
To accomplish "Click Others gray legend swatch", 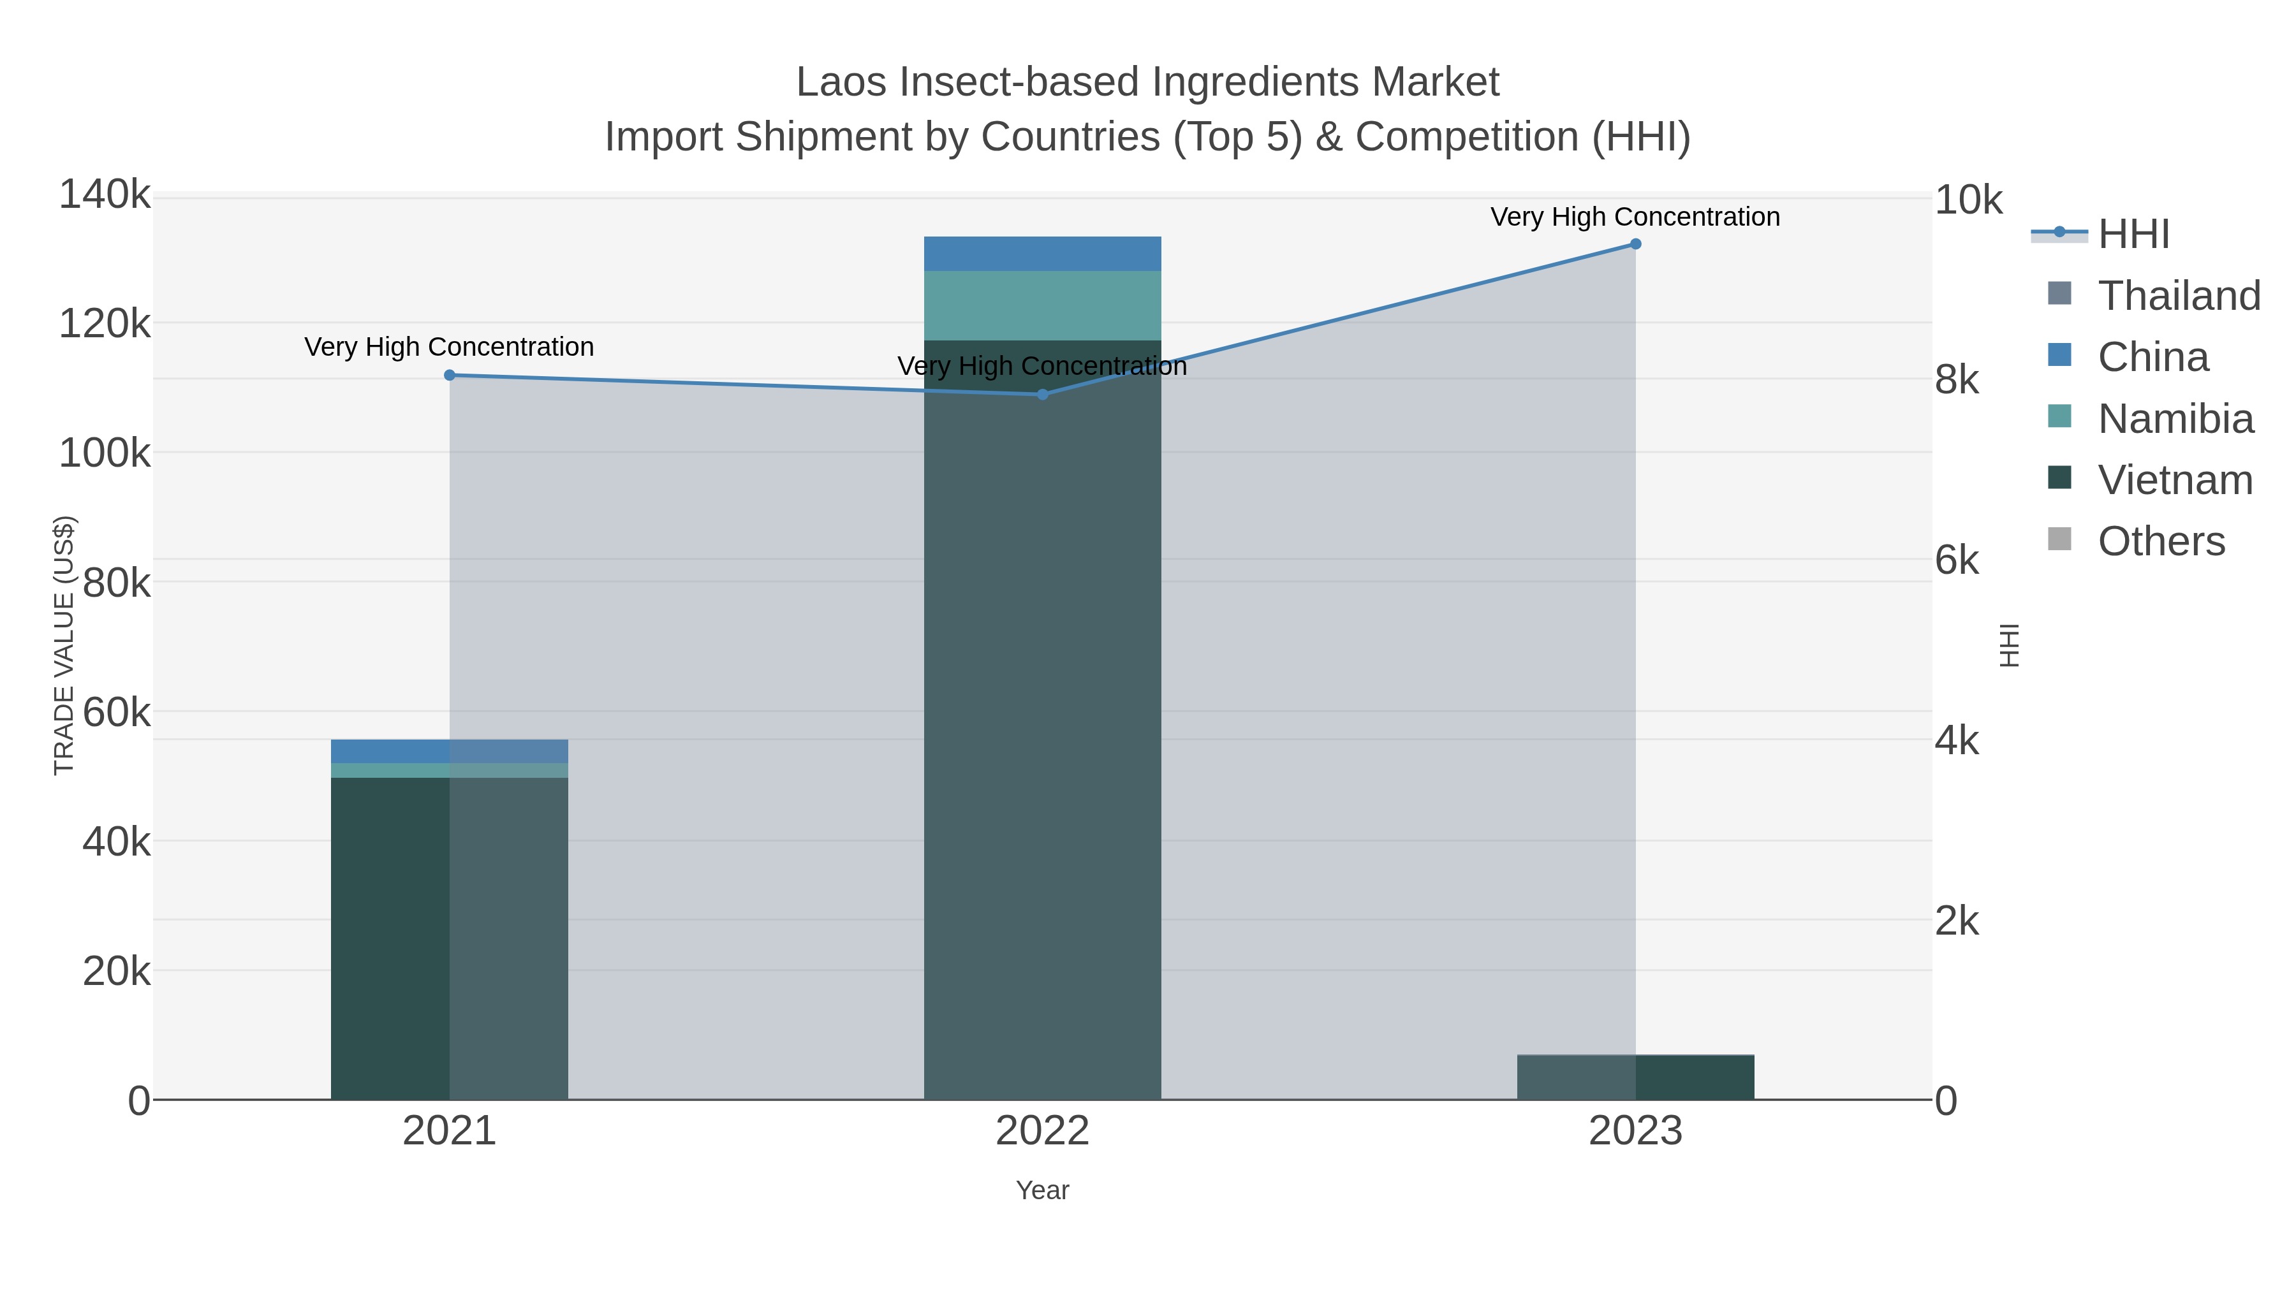I will click(2060, 539).
